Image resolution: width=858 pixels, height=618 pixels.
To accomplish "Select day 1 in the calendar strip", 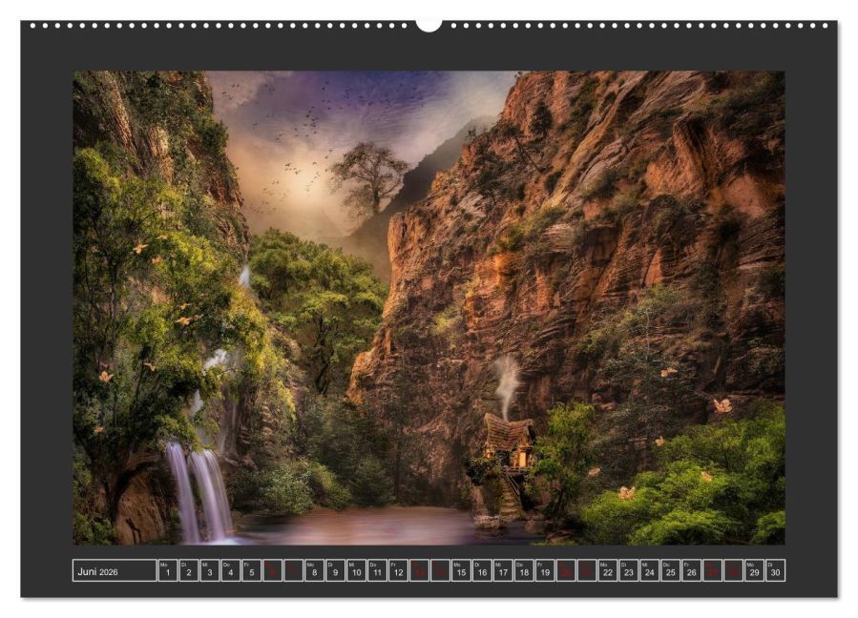I will coord(168,570).
